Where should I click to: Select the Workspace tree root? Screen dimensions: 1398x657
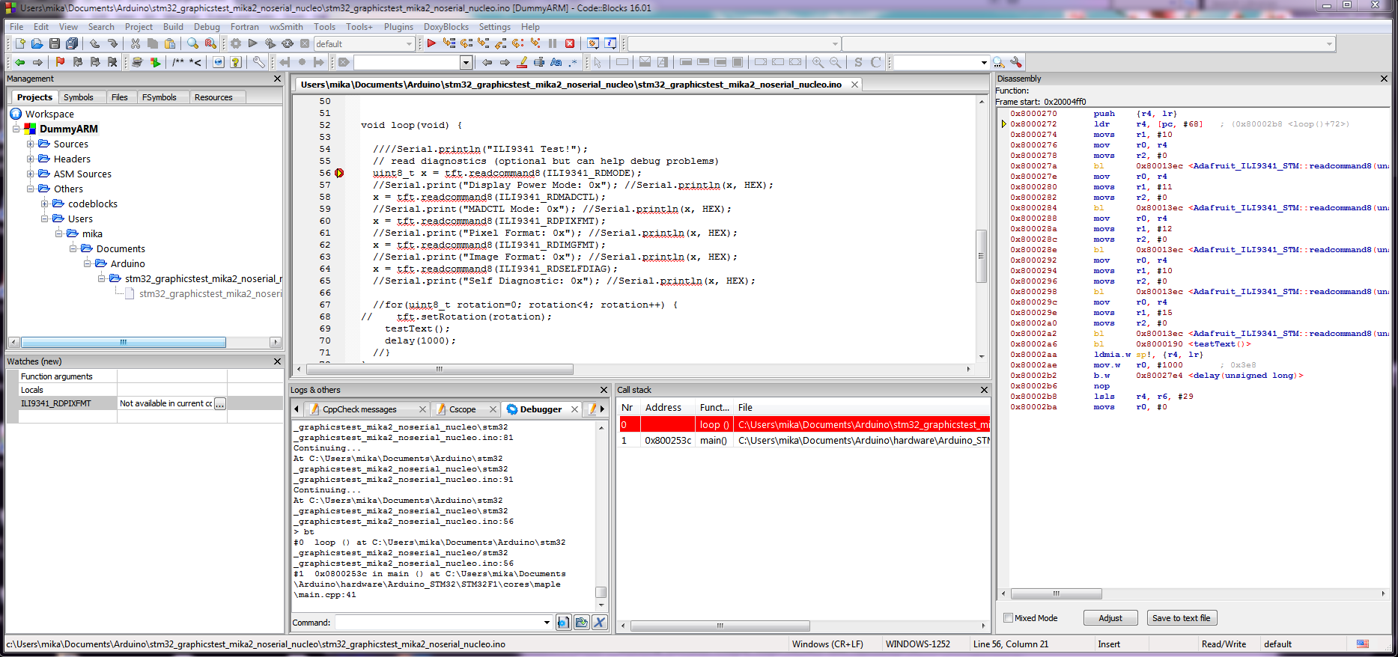click(x=49, y=114)
